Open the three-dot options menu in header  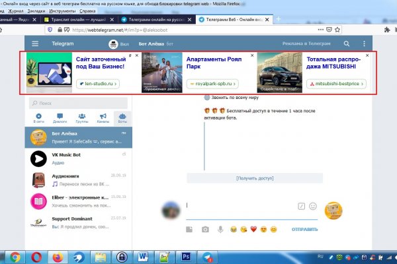362,44
